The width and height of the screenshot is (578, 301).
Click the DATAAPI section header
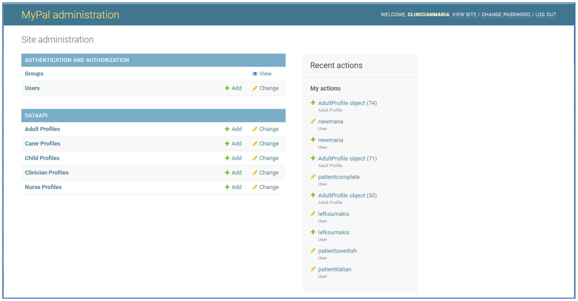click(x=36, y=115)
